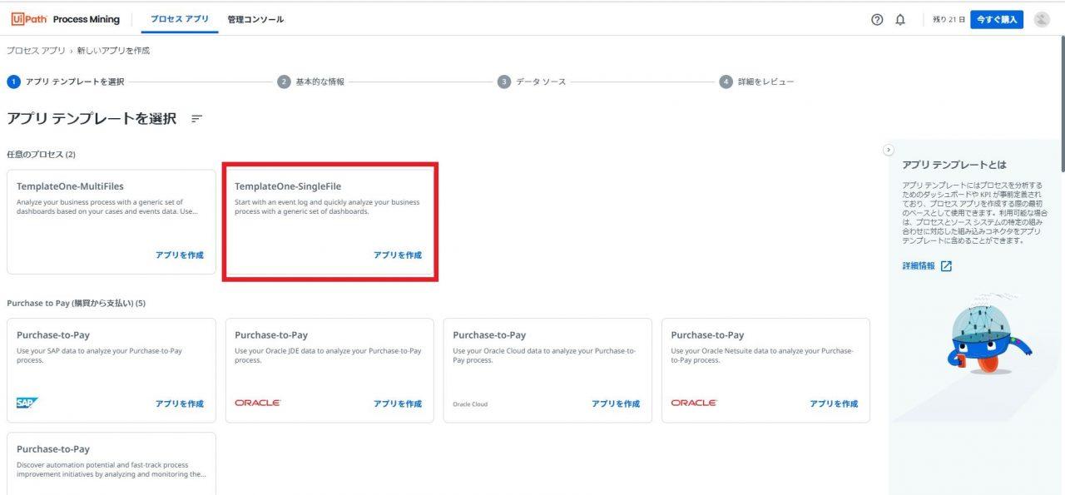This screenshot has height=495, width=1065.
Task: Click Purchase-to-Pay title on Oracle Cloud card
Action: coord(489,335)
